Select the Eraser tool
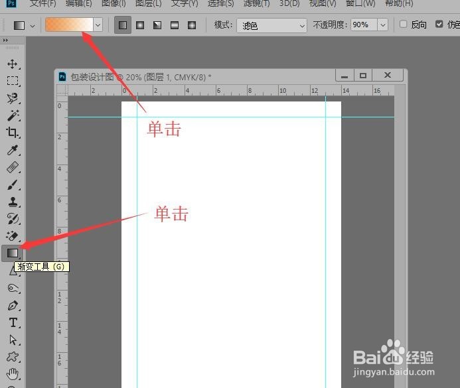This screenshot has height=388, width=460. click(x=13, y=236)
